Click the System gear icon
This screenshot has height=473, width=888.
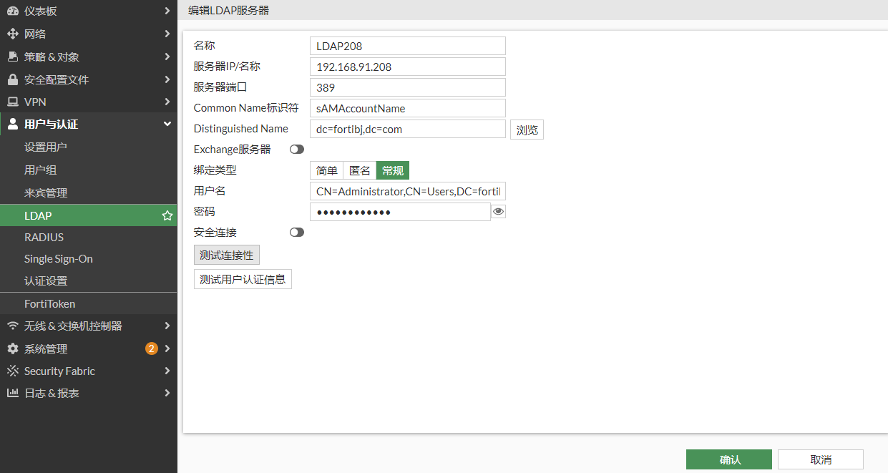[x=12, y=348]
